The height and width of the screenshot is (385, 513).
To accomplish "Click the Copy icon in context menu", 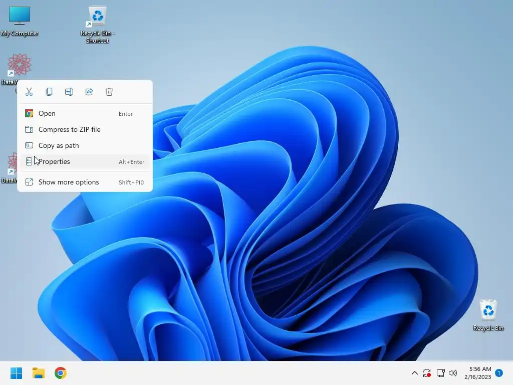I will pos(49,92).
